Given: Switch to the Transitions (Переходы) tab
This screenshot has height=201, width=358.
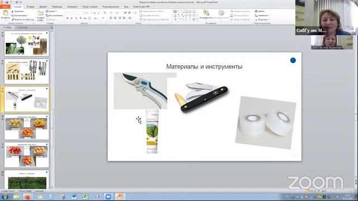Looking at the screenshot, I should (x=57, y=7).
